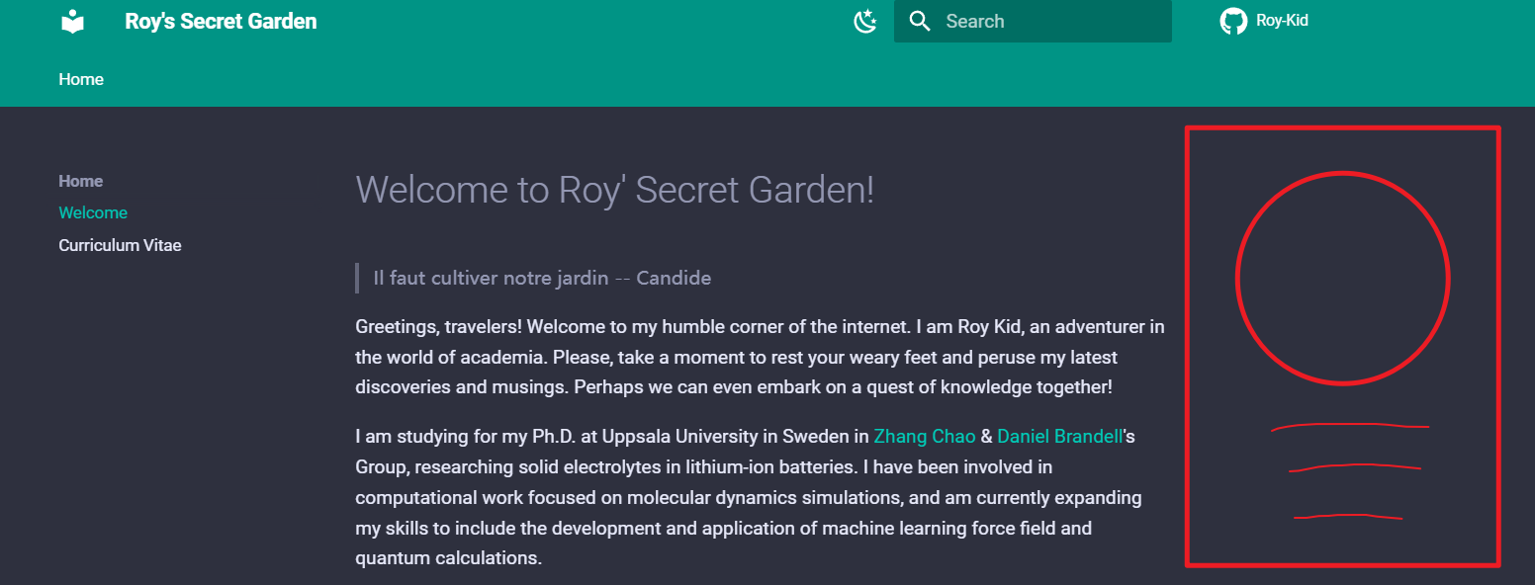Click the Candide blockquote text
Viewport: 1535px width, 585px height.
point(542,278)
